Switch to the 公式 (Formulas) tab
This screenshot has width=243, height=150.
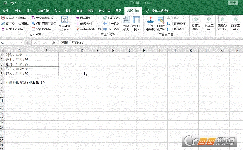(x=57, y=11)
